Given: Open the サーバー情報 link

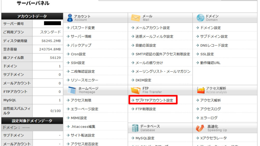Looking at the screenshot, I should coord(81,36).
